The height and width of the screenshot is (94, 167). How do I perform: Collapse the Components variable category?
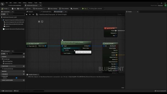click(1, 76)
